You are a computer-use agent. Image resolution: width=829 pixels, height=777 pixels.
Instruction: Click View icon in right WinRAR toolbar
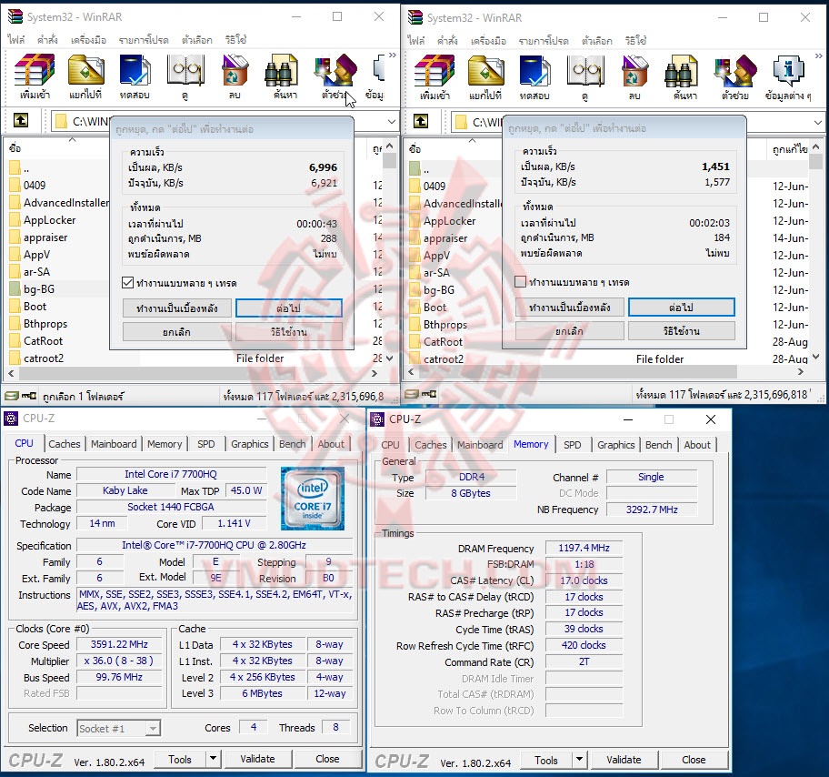(584, 70)
